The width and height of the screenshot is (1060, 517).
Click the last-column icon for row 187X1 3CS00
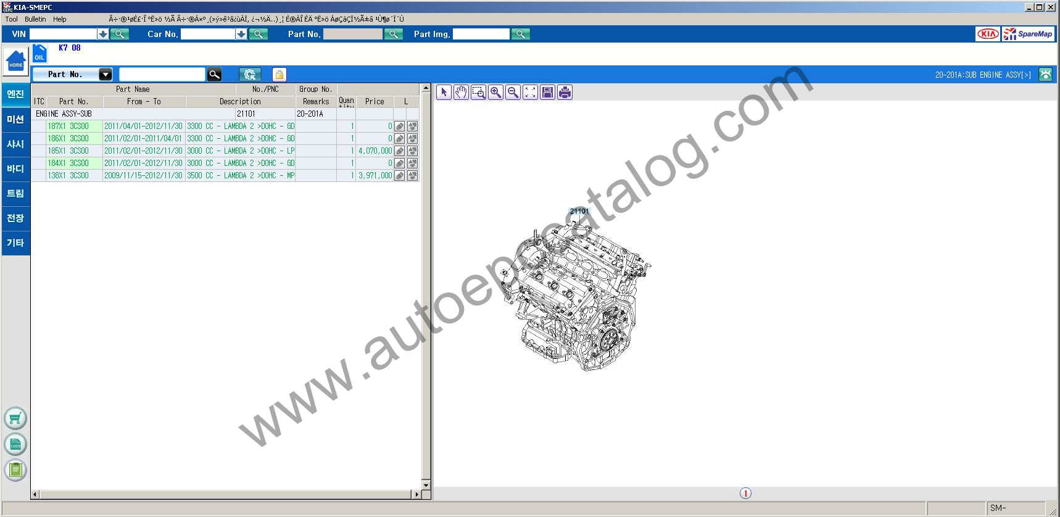(413, 126)
